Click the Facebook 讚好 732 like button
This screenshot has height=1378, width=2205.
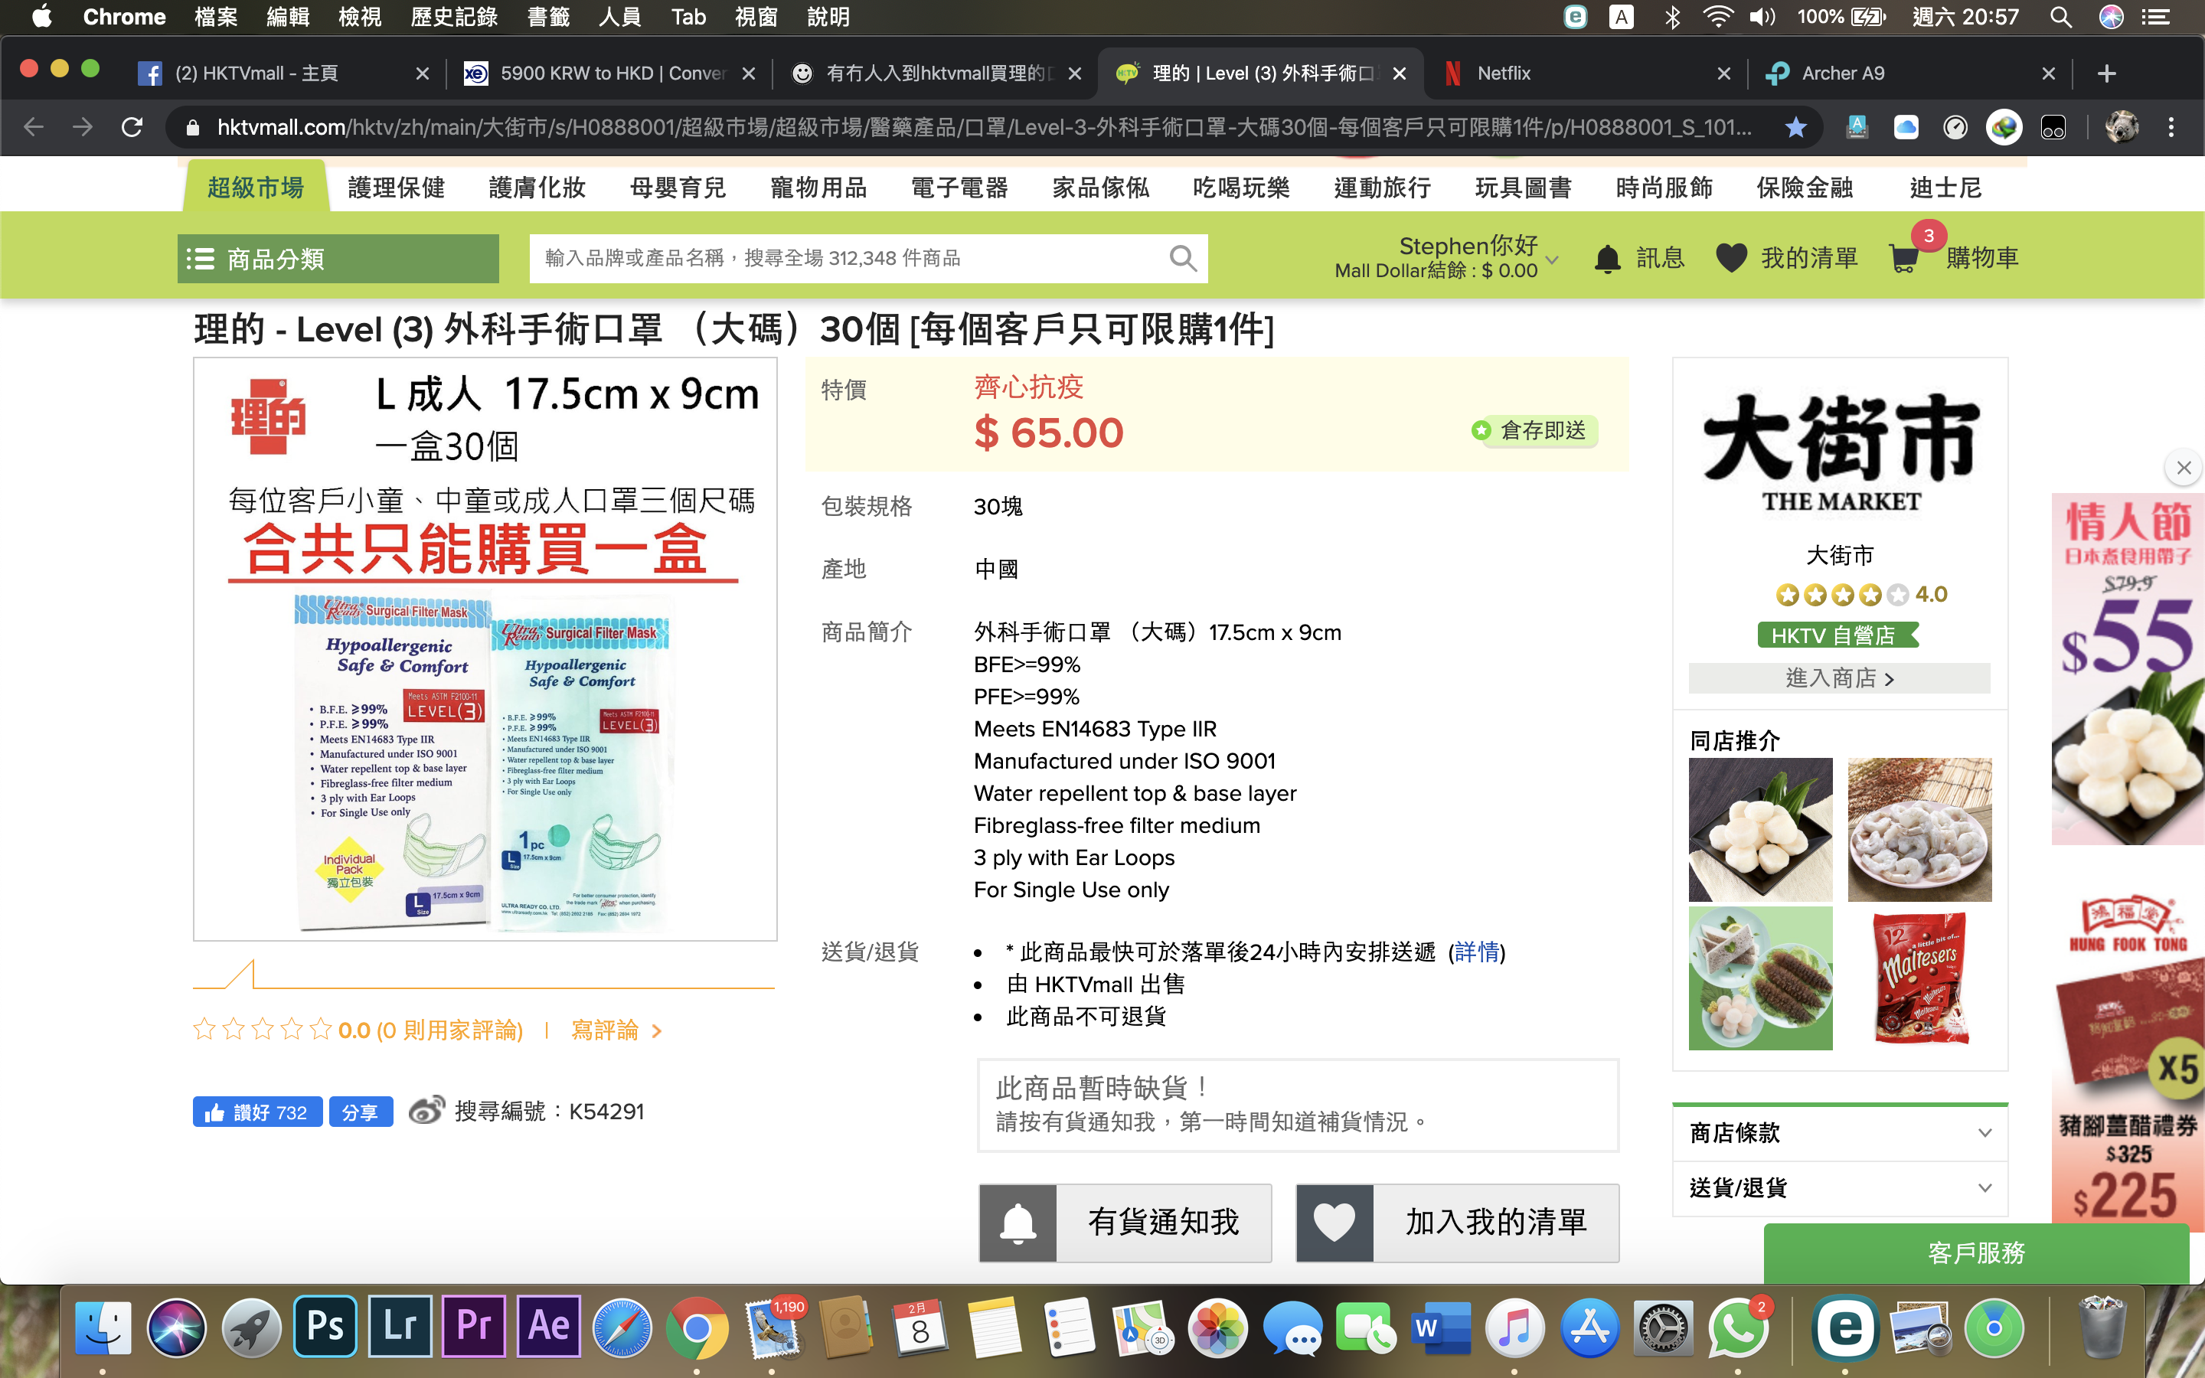[x=257, y=1112]
